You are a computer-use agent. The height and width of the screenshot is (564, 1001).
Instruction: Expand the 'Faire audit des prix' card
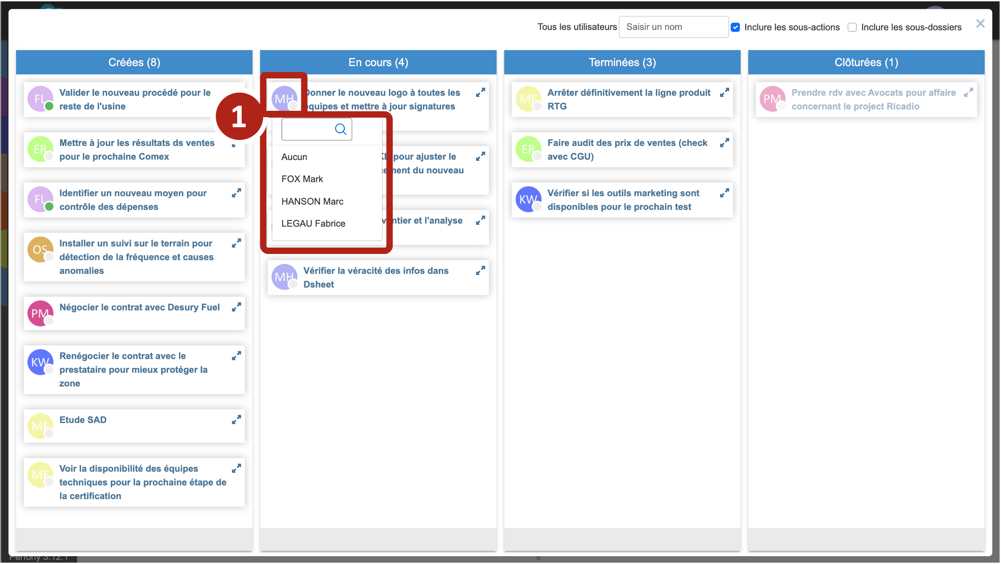coord(724,143)
